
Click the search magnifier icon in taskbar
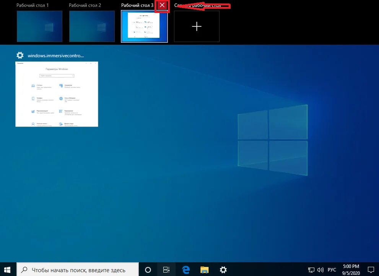[x=24, y=270]
